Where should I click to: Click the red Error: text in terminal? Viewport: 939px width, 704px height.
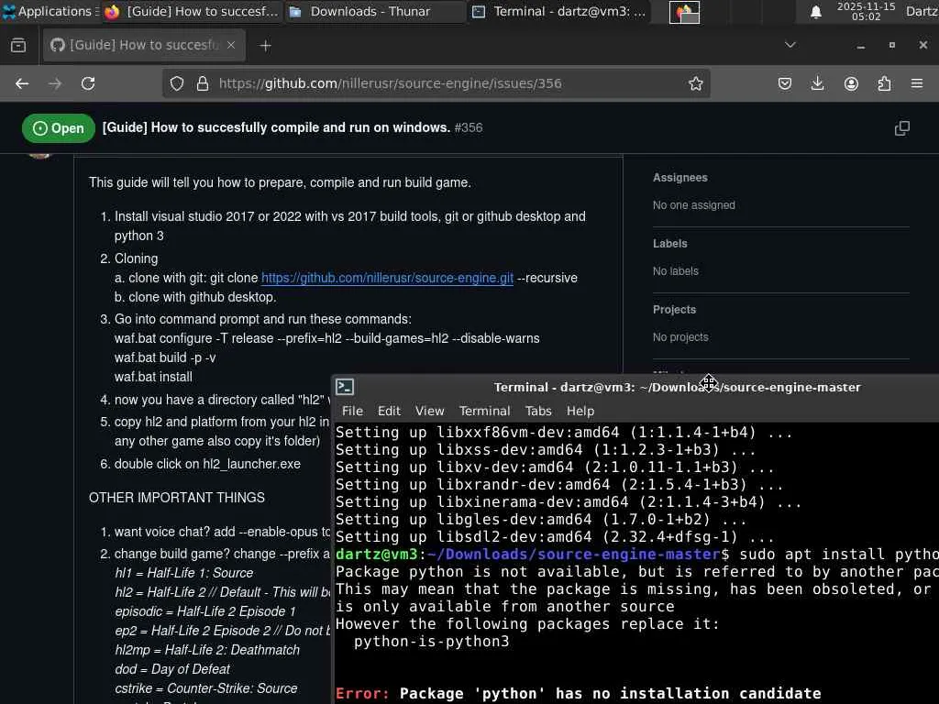click(362, 693)
